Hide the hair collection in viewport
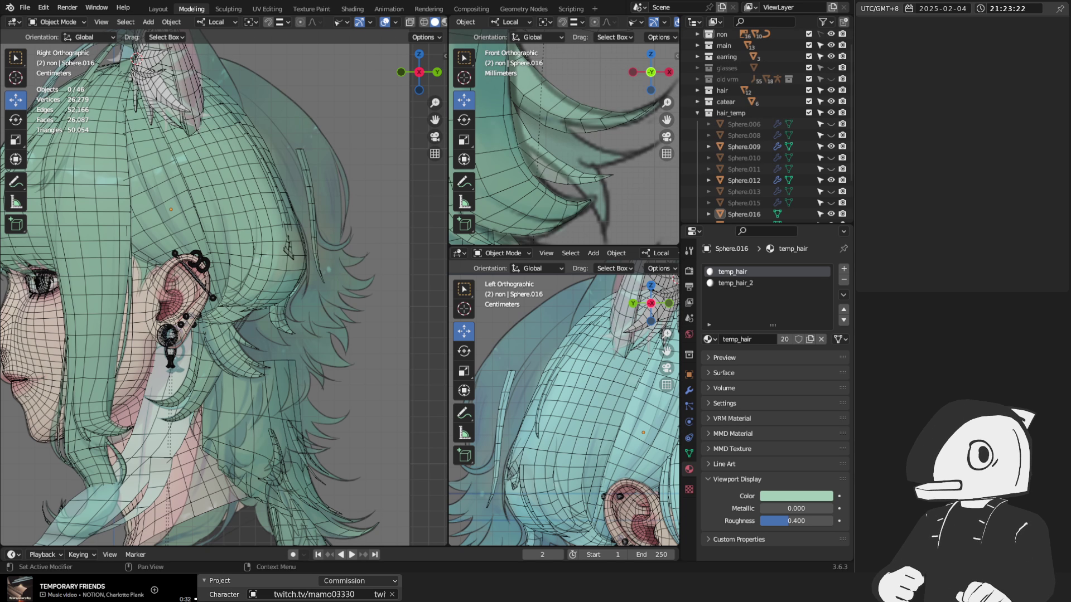The image size is (1071, 602). click(831, 90)
